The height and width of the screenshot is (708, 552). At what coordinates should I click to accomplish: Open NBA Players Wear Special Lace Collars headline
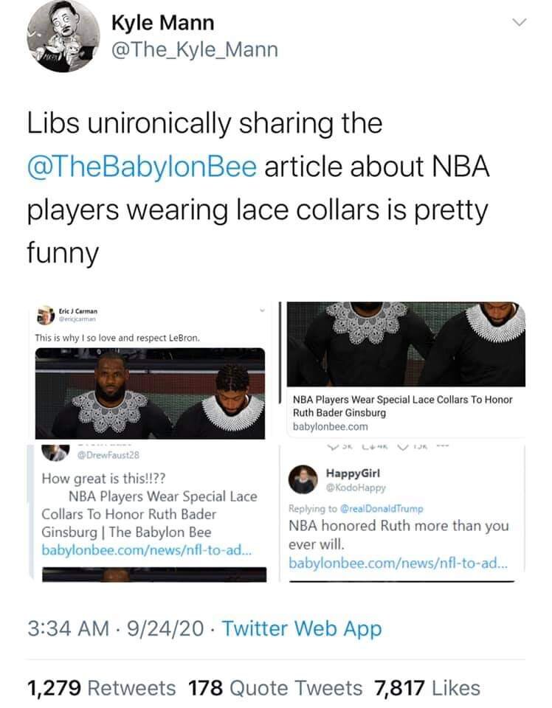coord(402,406)
